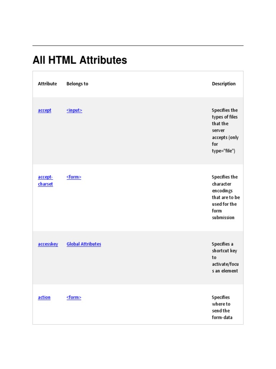Follow the Global Attributes link
Image resolution: width=276 pixels, height=369 pixels.
point(84,244)
